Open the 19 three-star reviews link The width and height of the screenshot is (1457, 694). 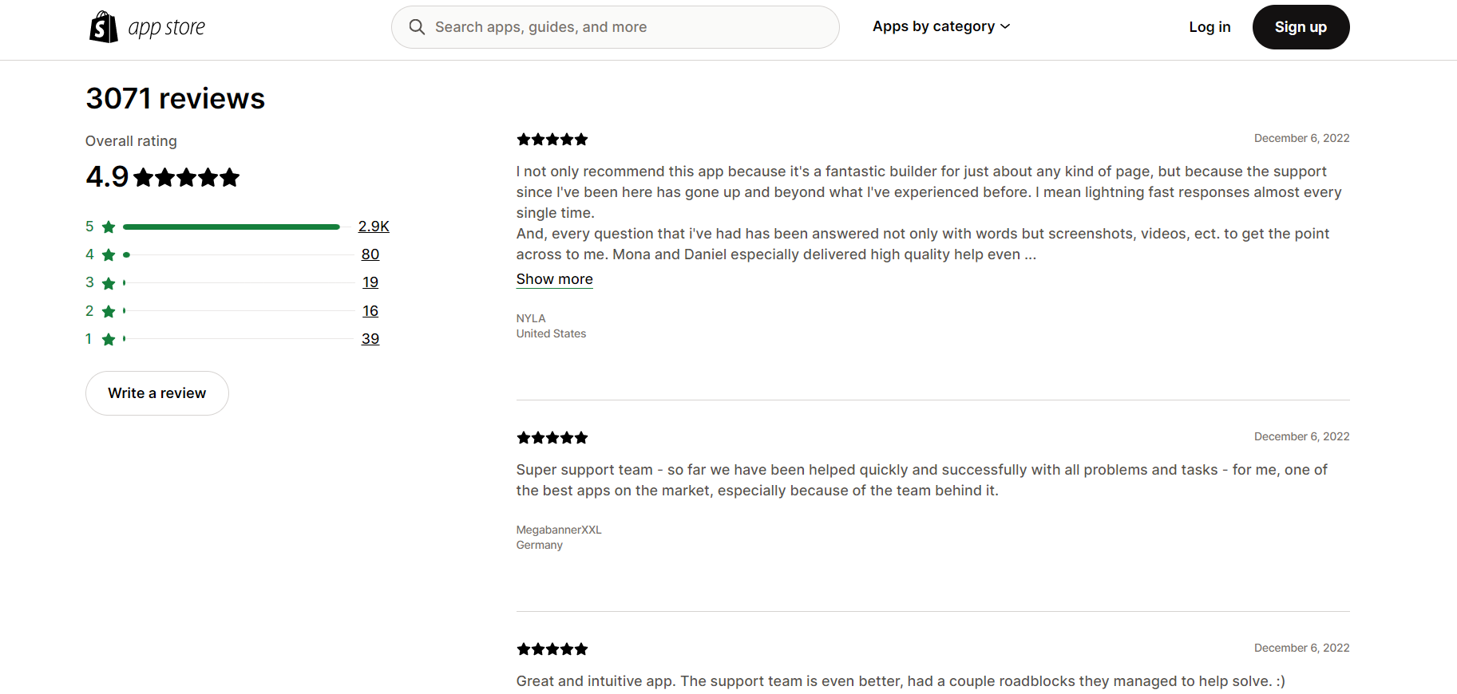point(370,282)
